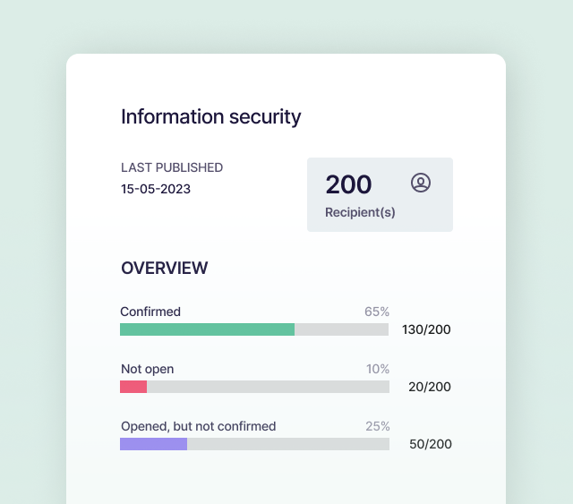
Task: Click the 50/200 opened count
Action: (x=430, y=444)
